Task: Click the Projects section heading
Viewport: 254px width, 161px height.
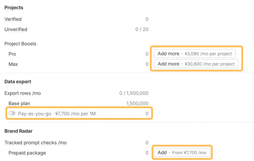Action: click(x=14, y=8)
